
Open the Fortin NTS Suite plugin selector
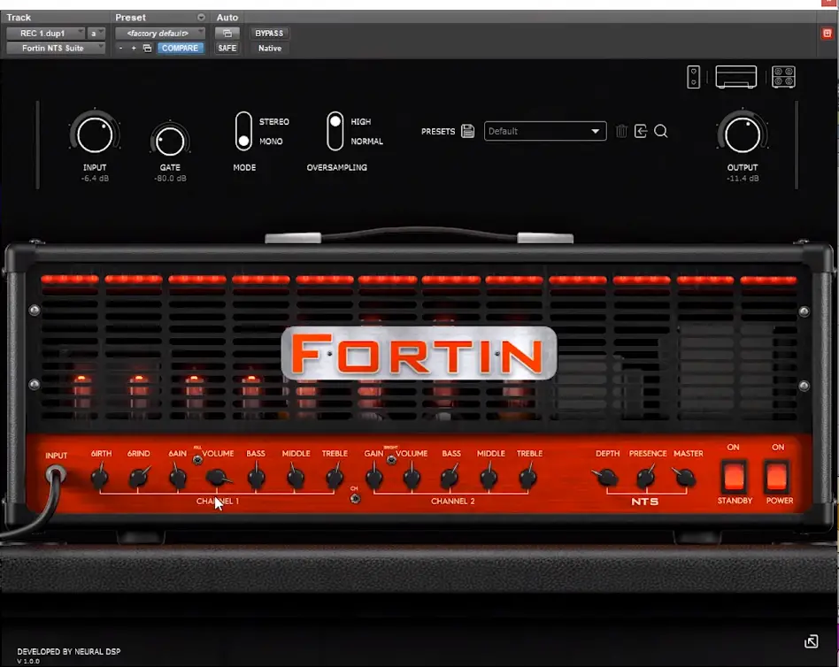(56, 48)
